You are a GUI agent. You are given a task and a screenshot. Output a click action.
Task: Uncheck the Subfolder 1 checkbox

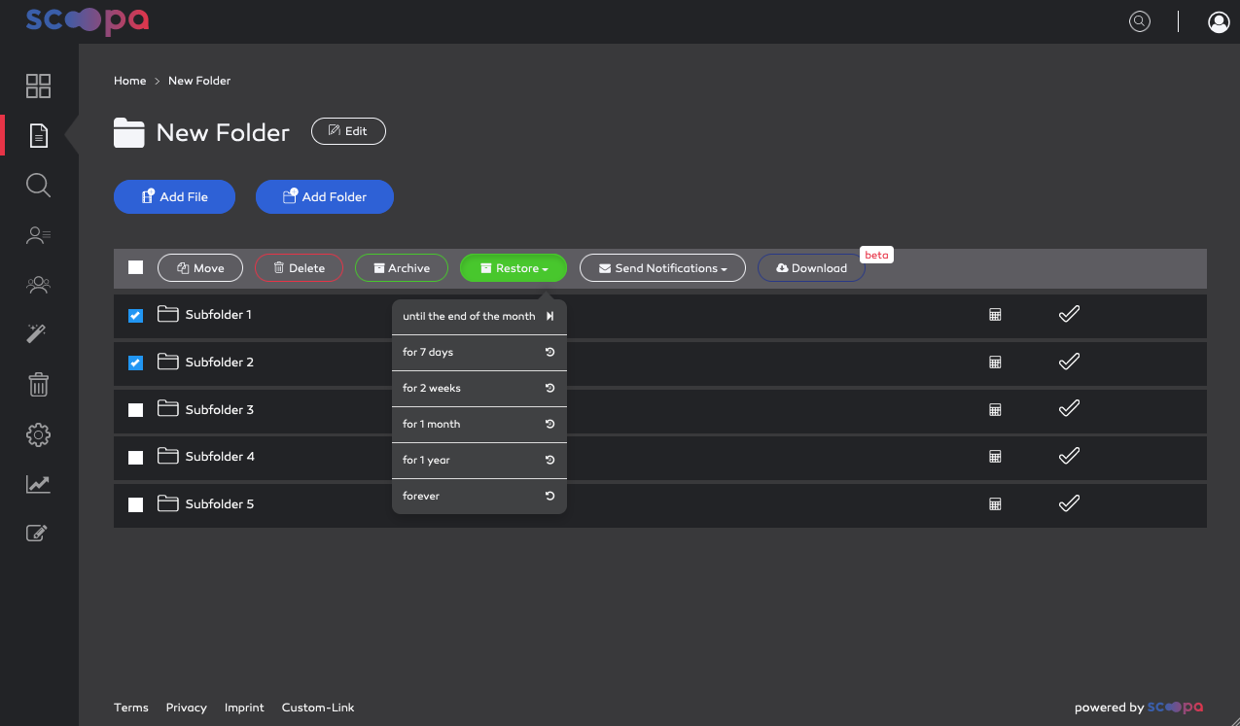point(136,316)
